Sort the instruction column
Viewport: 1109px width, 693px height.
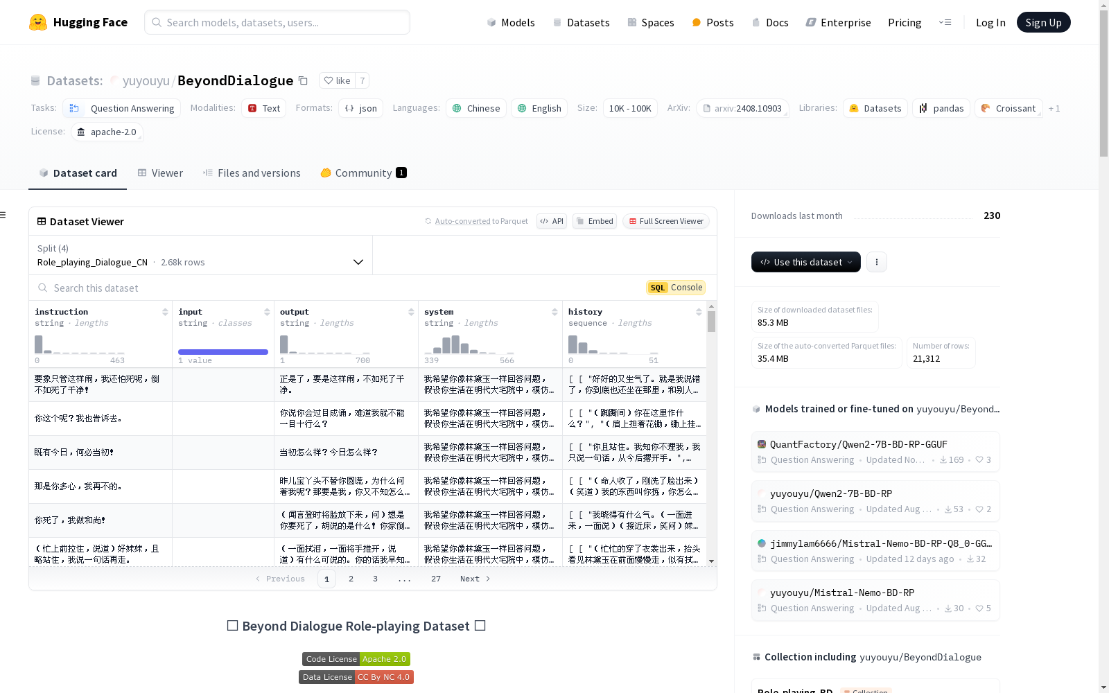click(x=165, y=312)
